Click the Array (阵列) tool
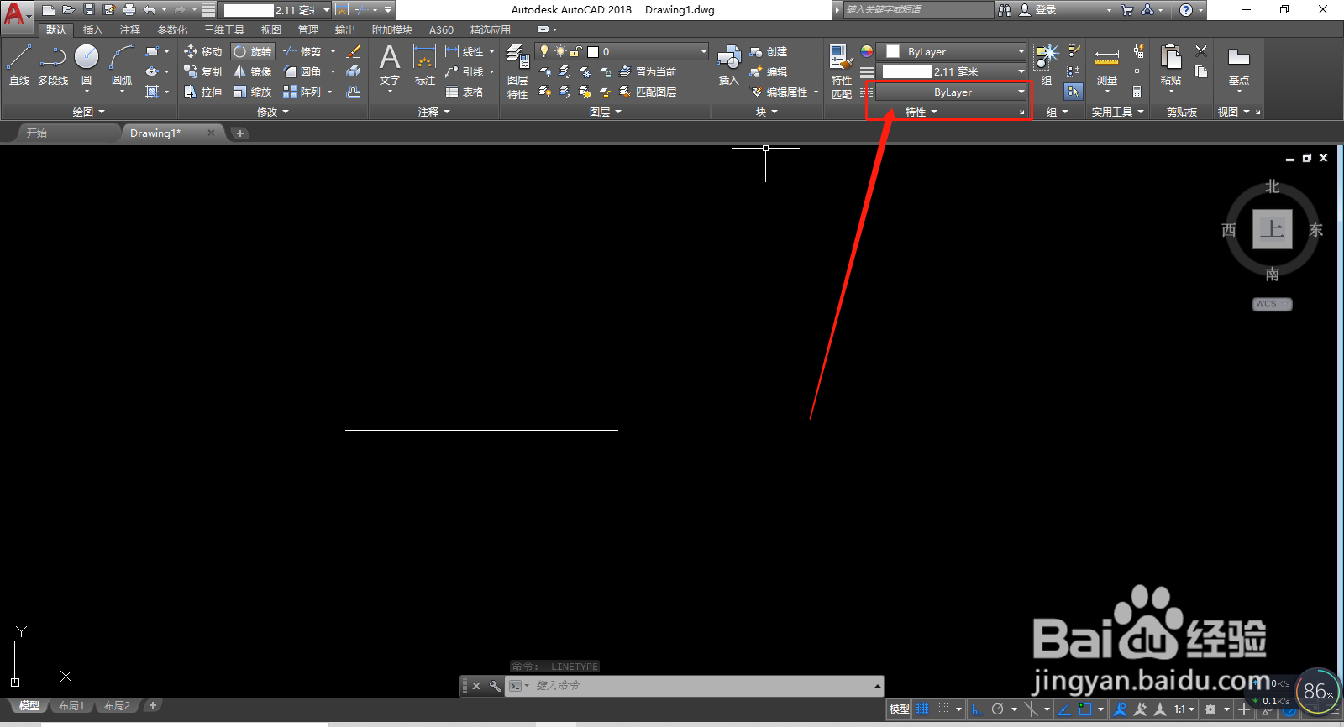This screenshot has height=727, width=1344. tap(302, 92)
